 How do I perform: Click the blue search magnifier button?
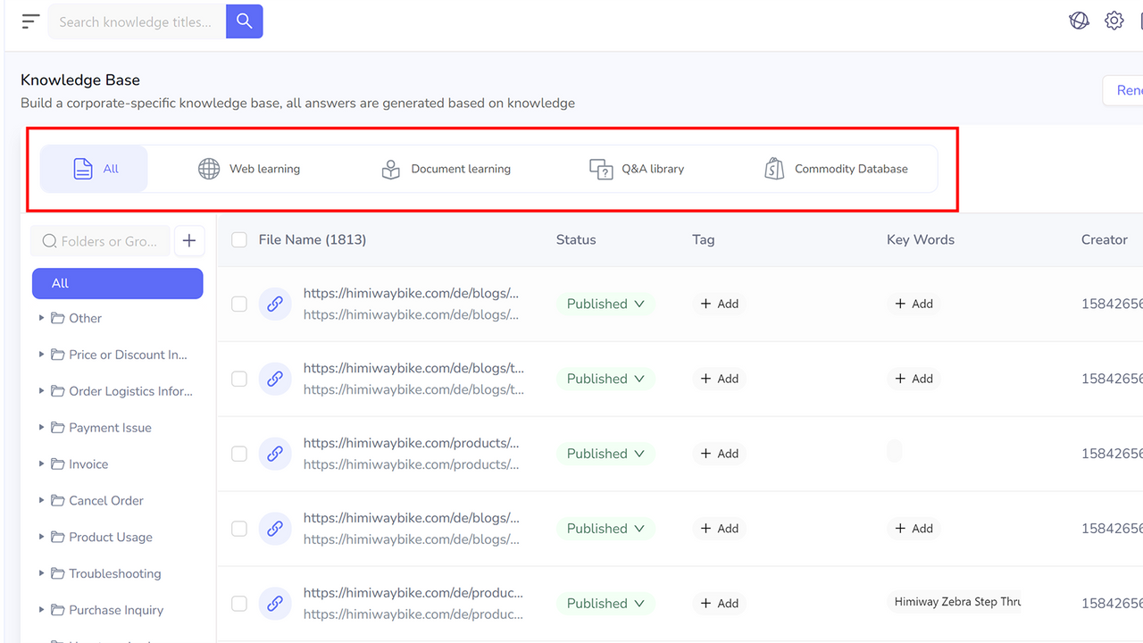(244, 21)
